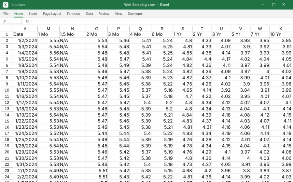
Task: Click 4.65 in 1 Yr column
Action: point(183,90)
